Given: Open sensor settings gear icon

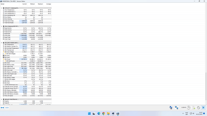Looking at the screenshot, I should pos(198,107).
